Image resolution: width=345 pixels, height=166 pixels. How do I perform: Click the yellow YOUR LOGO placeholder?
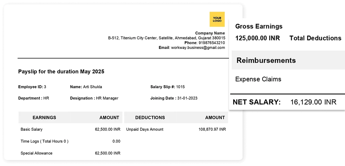217,19
